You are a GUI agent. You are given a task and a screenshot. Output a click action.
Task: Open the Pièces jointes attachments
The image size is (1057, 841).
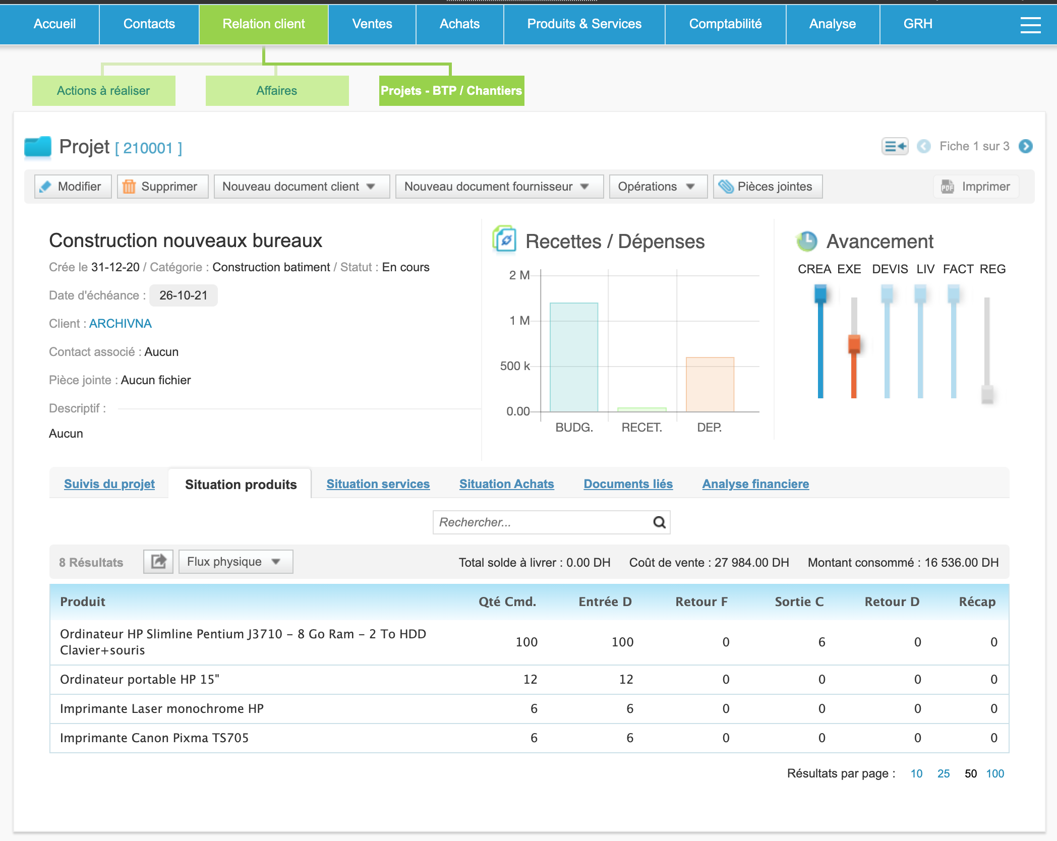coord(768,187)
